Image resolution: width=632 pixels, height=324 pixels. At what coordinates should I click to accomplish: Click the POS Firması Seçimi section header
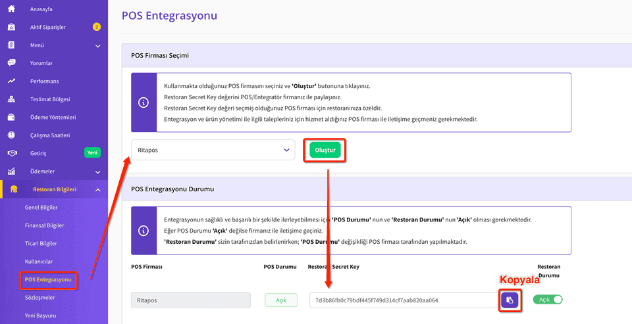(160, 56)
